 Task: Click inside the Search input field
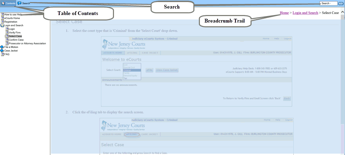pos(329,3)
